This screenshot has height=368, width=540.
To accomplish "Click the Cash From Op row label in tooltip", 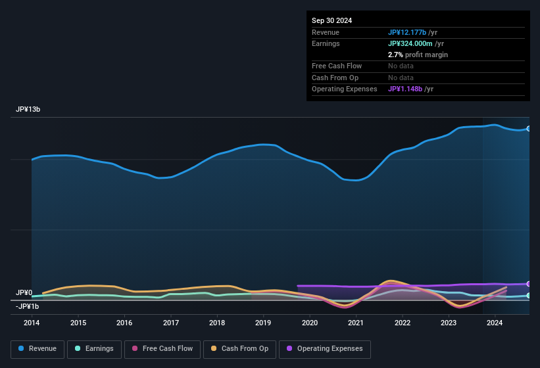I will [335, 78].
